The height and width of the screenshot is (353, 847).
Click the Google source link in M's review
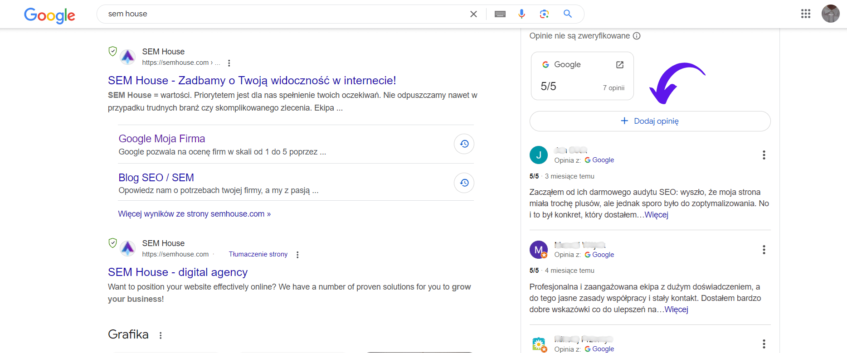coord(599,255)
